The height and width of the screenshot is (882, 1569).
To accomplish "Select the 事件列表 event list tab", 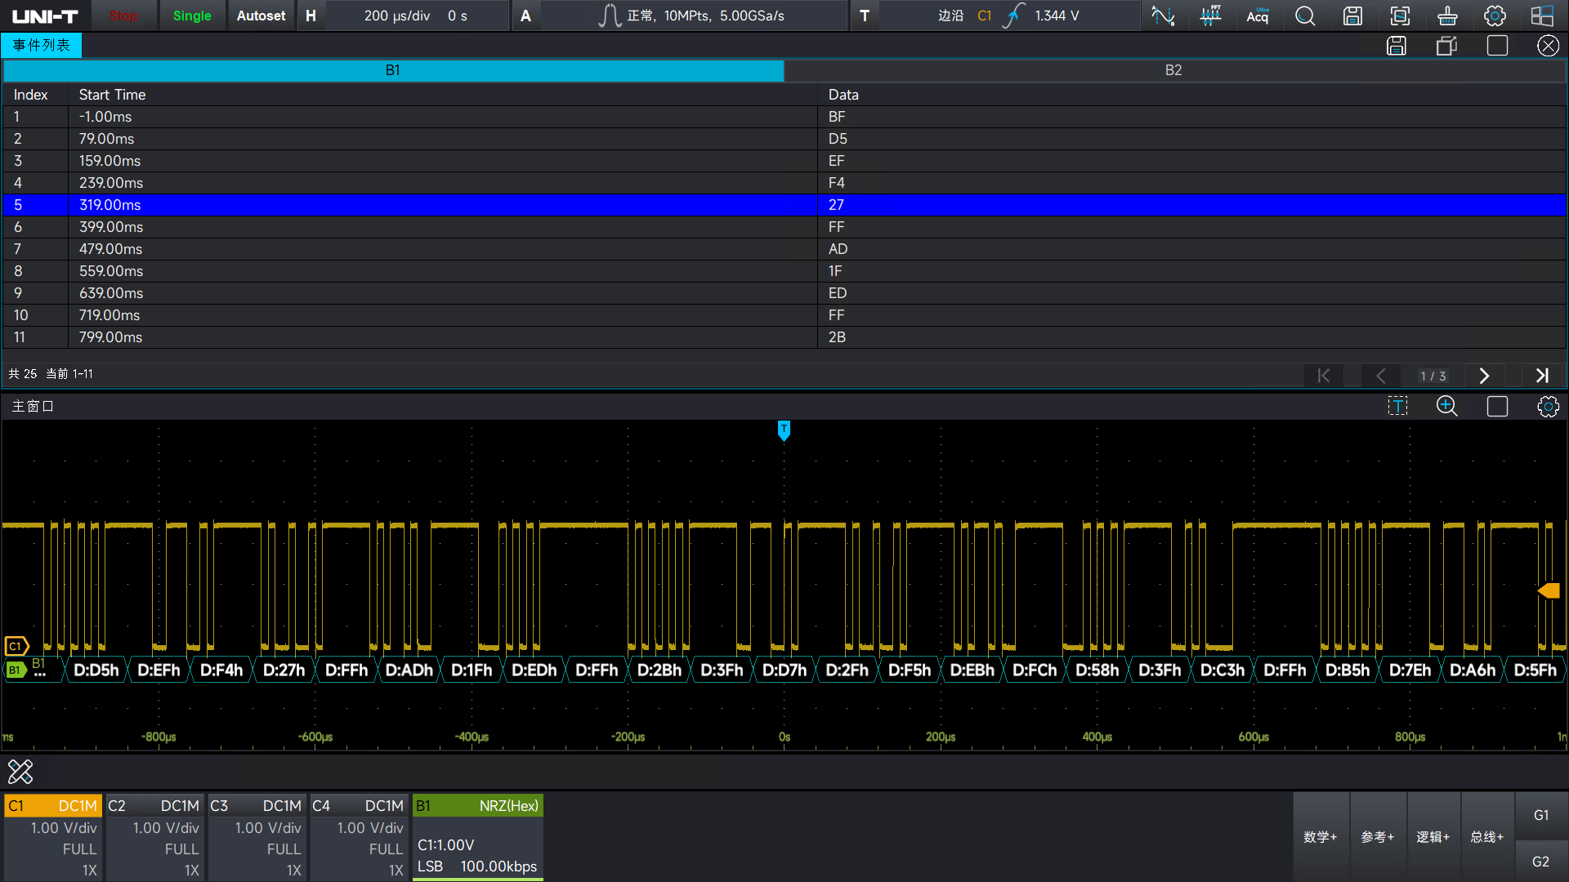I will [42, 46].
